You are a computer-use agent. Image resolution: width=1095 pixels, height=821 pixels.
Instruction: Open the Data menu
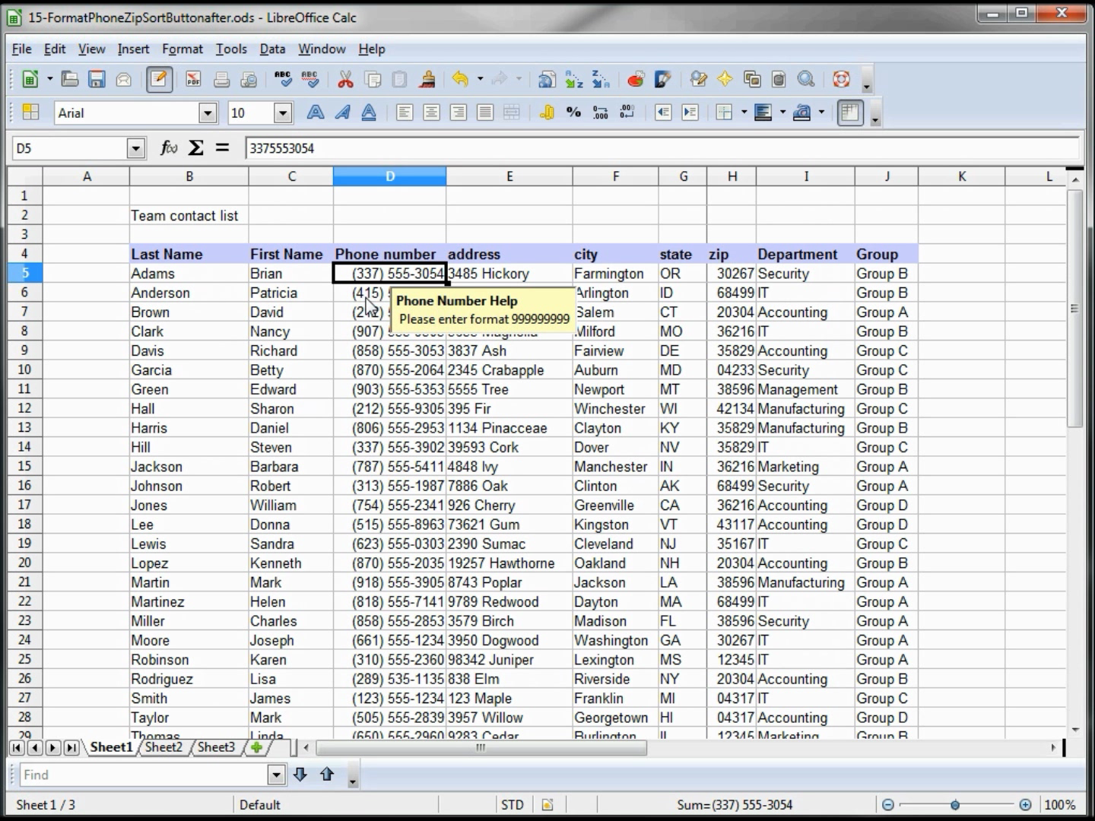[x=272, y=49]
